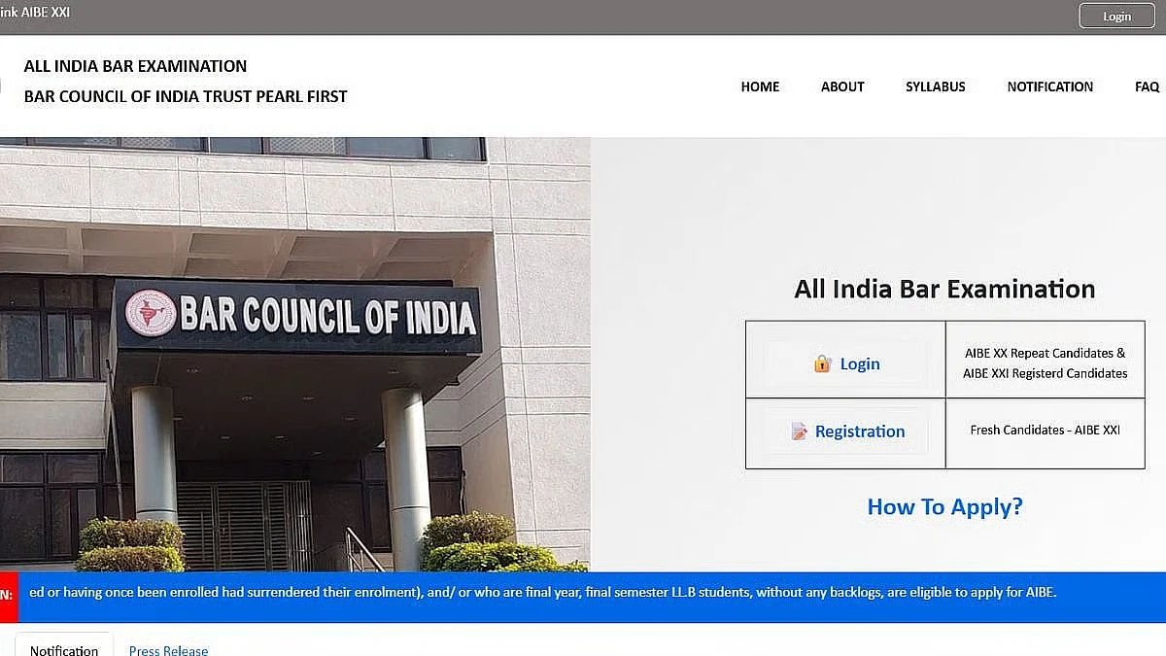Click the Login button in top bar
1166x656 pixels.
[x=1116, y=17]
